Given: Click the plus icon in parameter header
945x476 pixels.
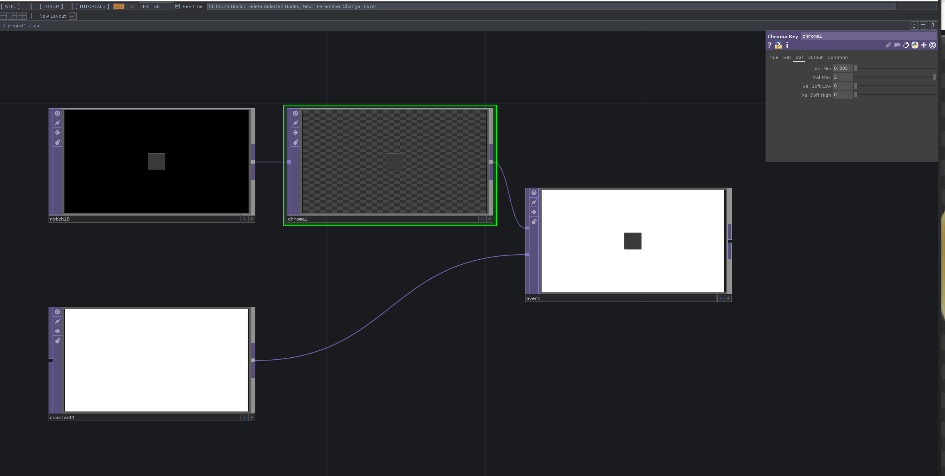Looking at the screenshot, I should pos(924,45).
